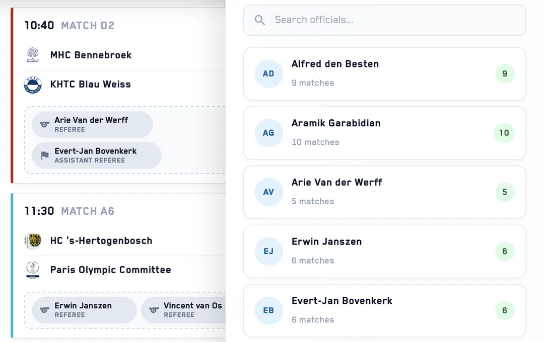The height and width of the screenshot is (342, 544).
Task: Click the search magnifier icon
Action: (x=259, y=20)
